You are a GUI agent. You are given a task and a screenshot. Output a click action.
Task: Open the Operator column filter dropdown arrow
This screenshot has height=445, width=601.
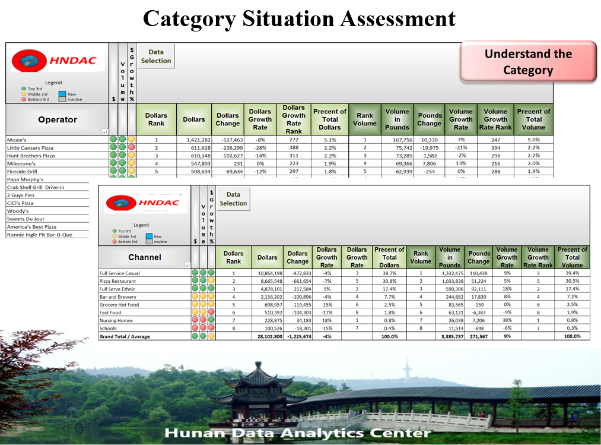coord(104,132)
